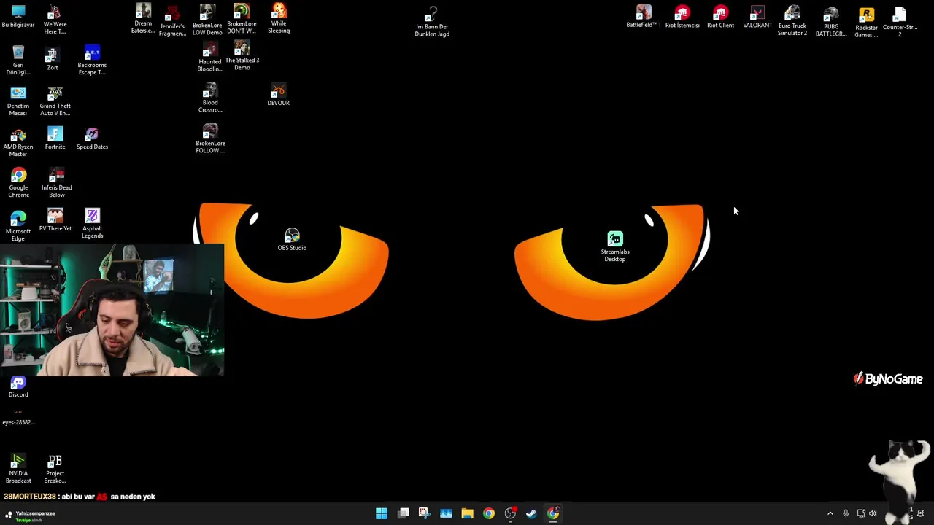Open network status tray icon

click(861, 513)
